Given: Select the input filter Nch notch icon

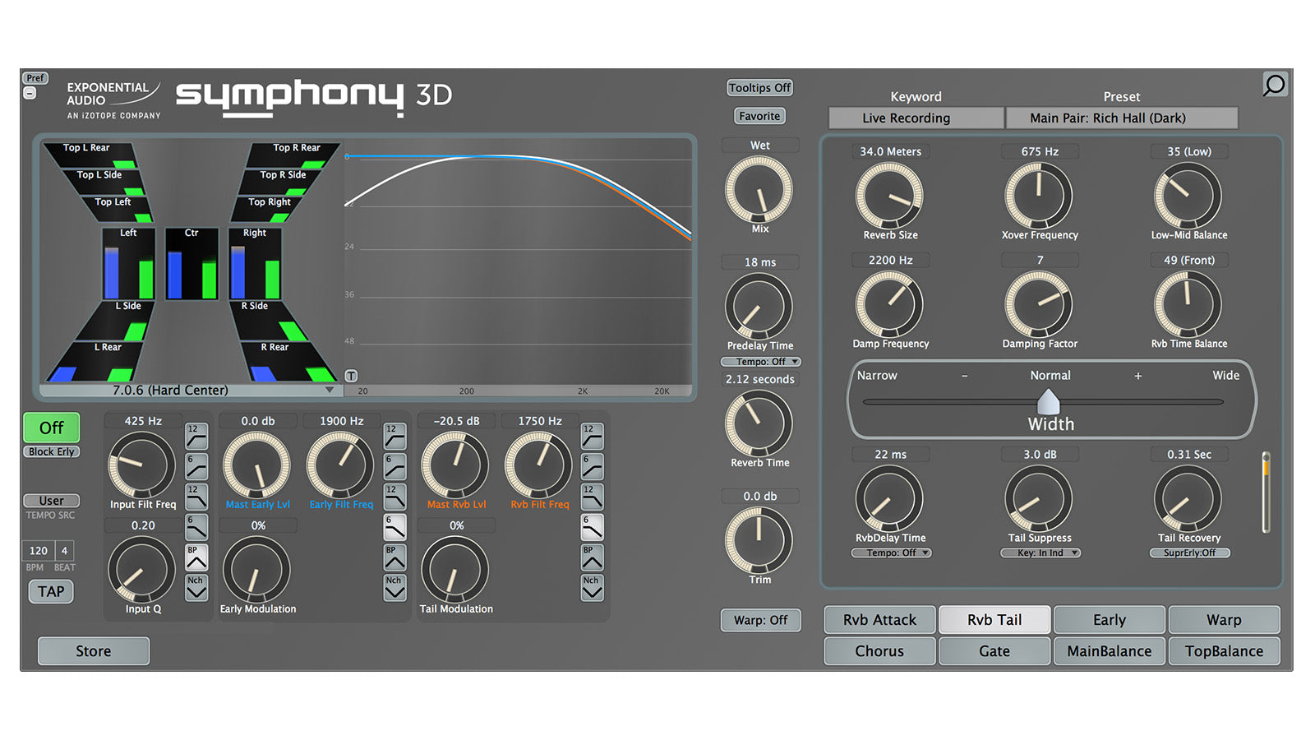Looking at the screenshot, I should (x=196, y=588).
